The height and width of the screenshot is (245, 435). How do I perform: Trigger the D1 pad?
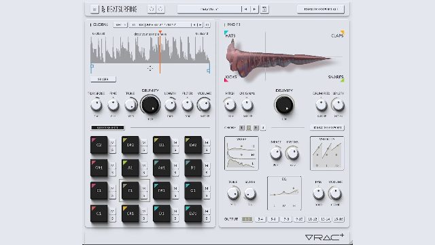pos(162,213)
